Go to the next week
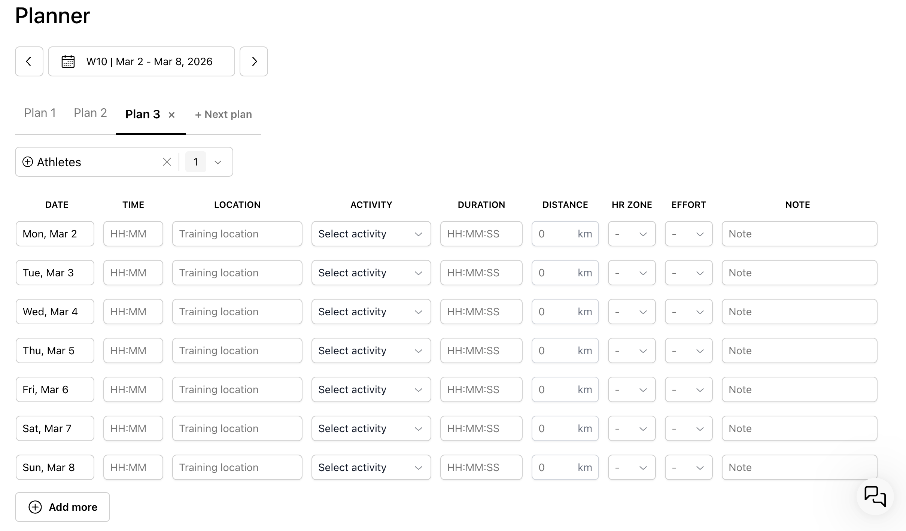This screenshot has width=906, height=531. pyautogui.click(x=254, y=61)
